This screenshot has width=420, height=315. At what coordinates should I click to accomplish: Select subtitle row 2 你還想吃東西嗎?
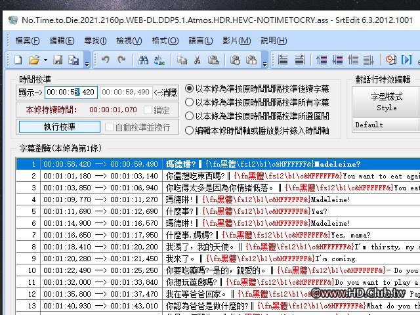point(218,176)
